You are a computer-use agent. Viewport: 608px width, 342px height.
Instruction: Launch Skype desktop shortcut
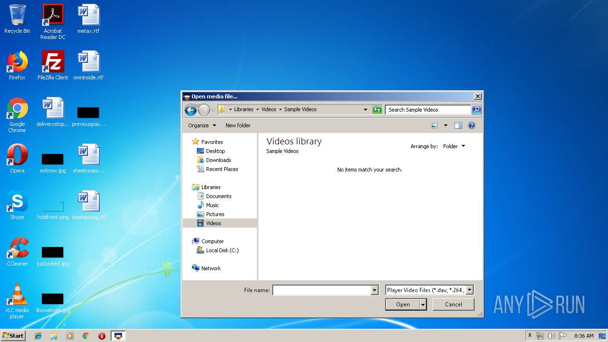17,205
